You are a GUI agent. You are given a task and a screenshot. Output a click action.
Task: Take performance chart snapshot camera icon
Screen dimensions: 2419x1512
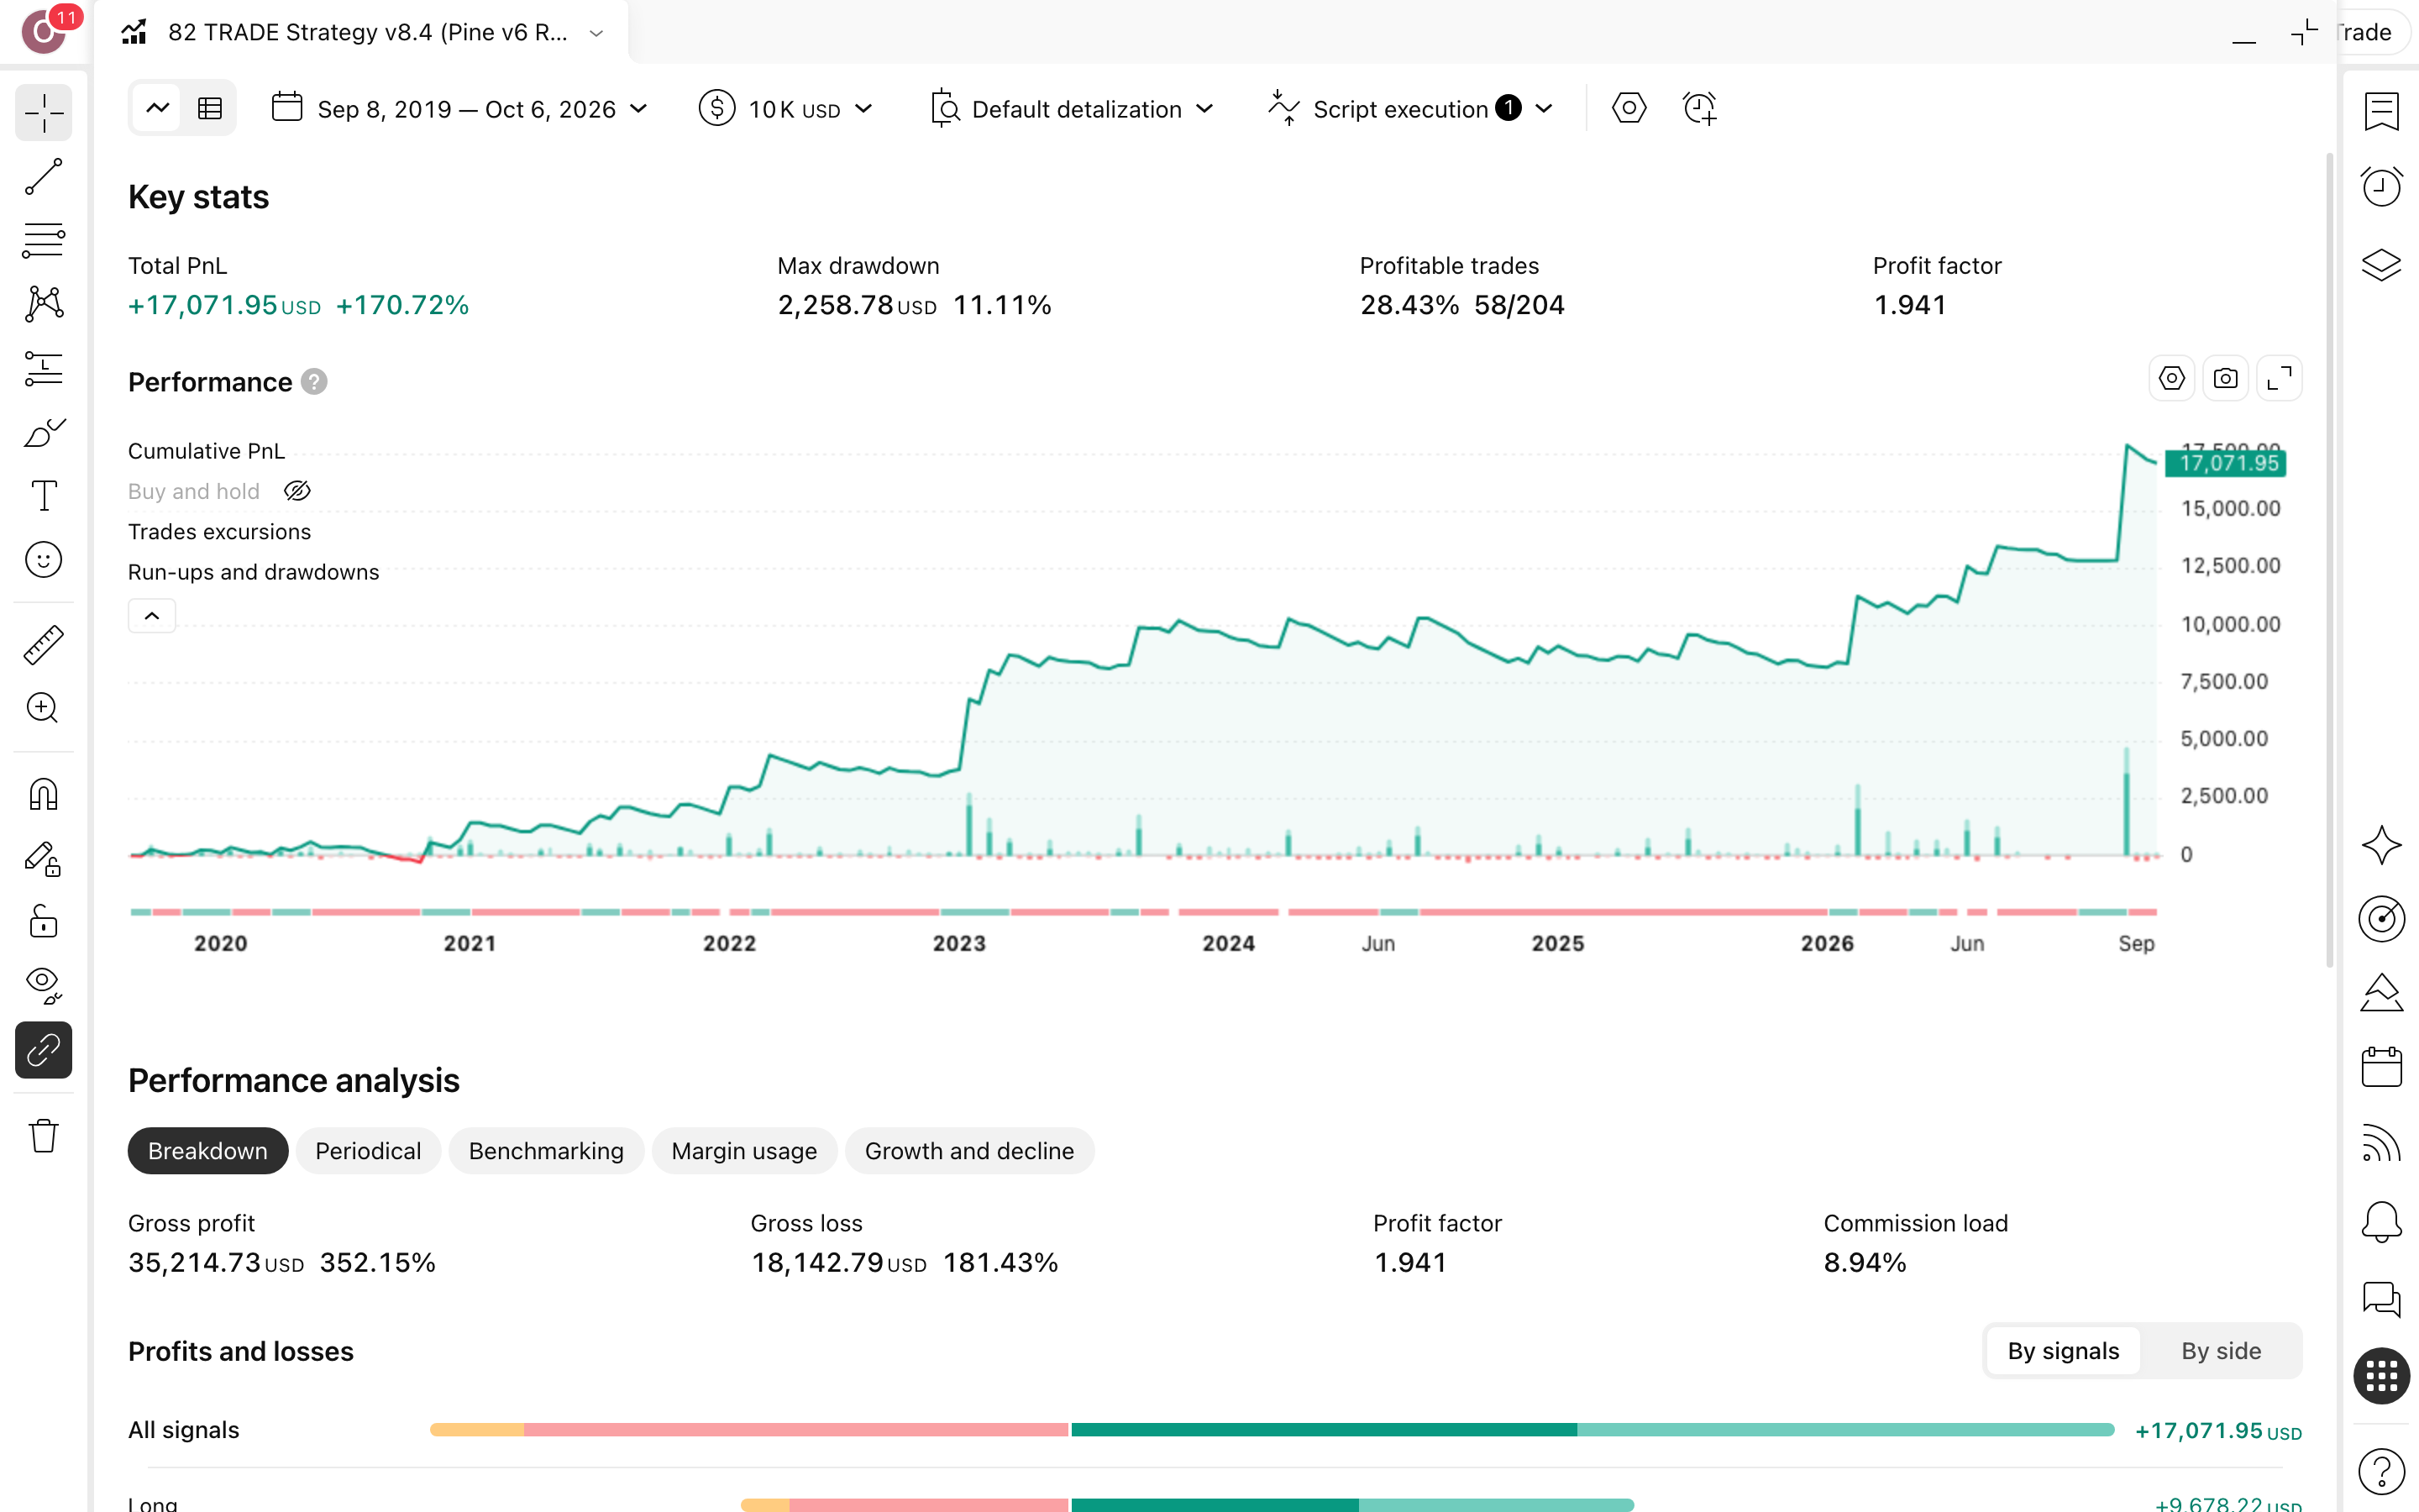tap(2225, 379)
